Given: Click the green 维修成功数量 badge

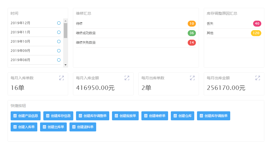Looking at the screenshot, I should 192,33.
